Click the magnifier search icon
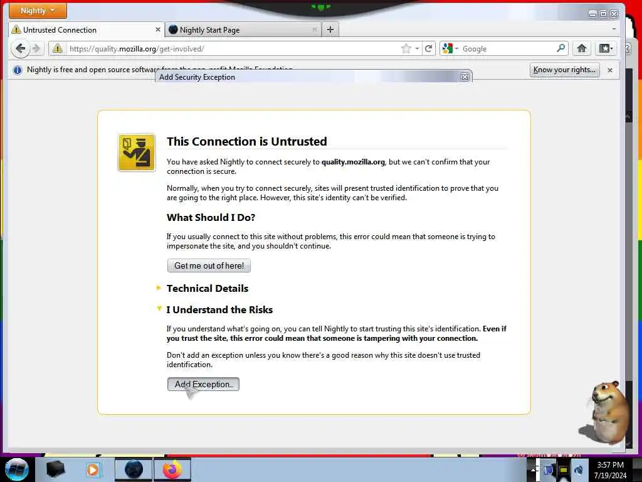The width and height of the screenshot is (642, 482). 561,48
